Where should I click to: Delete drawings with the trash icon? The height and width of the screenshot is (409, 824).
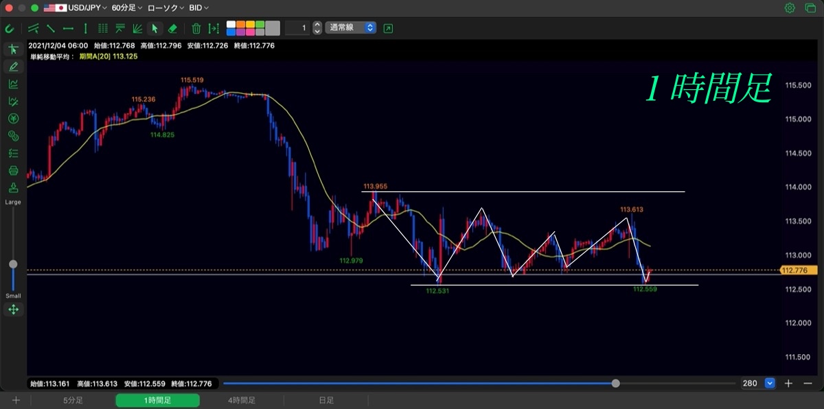click(x=196, y=28)
